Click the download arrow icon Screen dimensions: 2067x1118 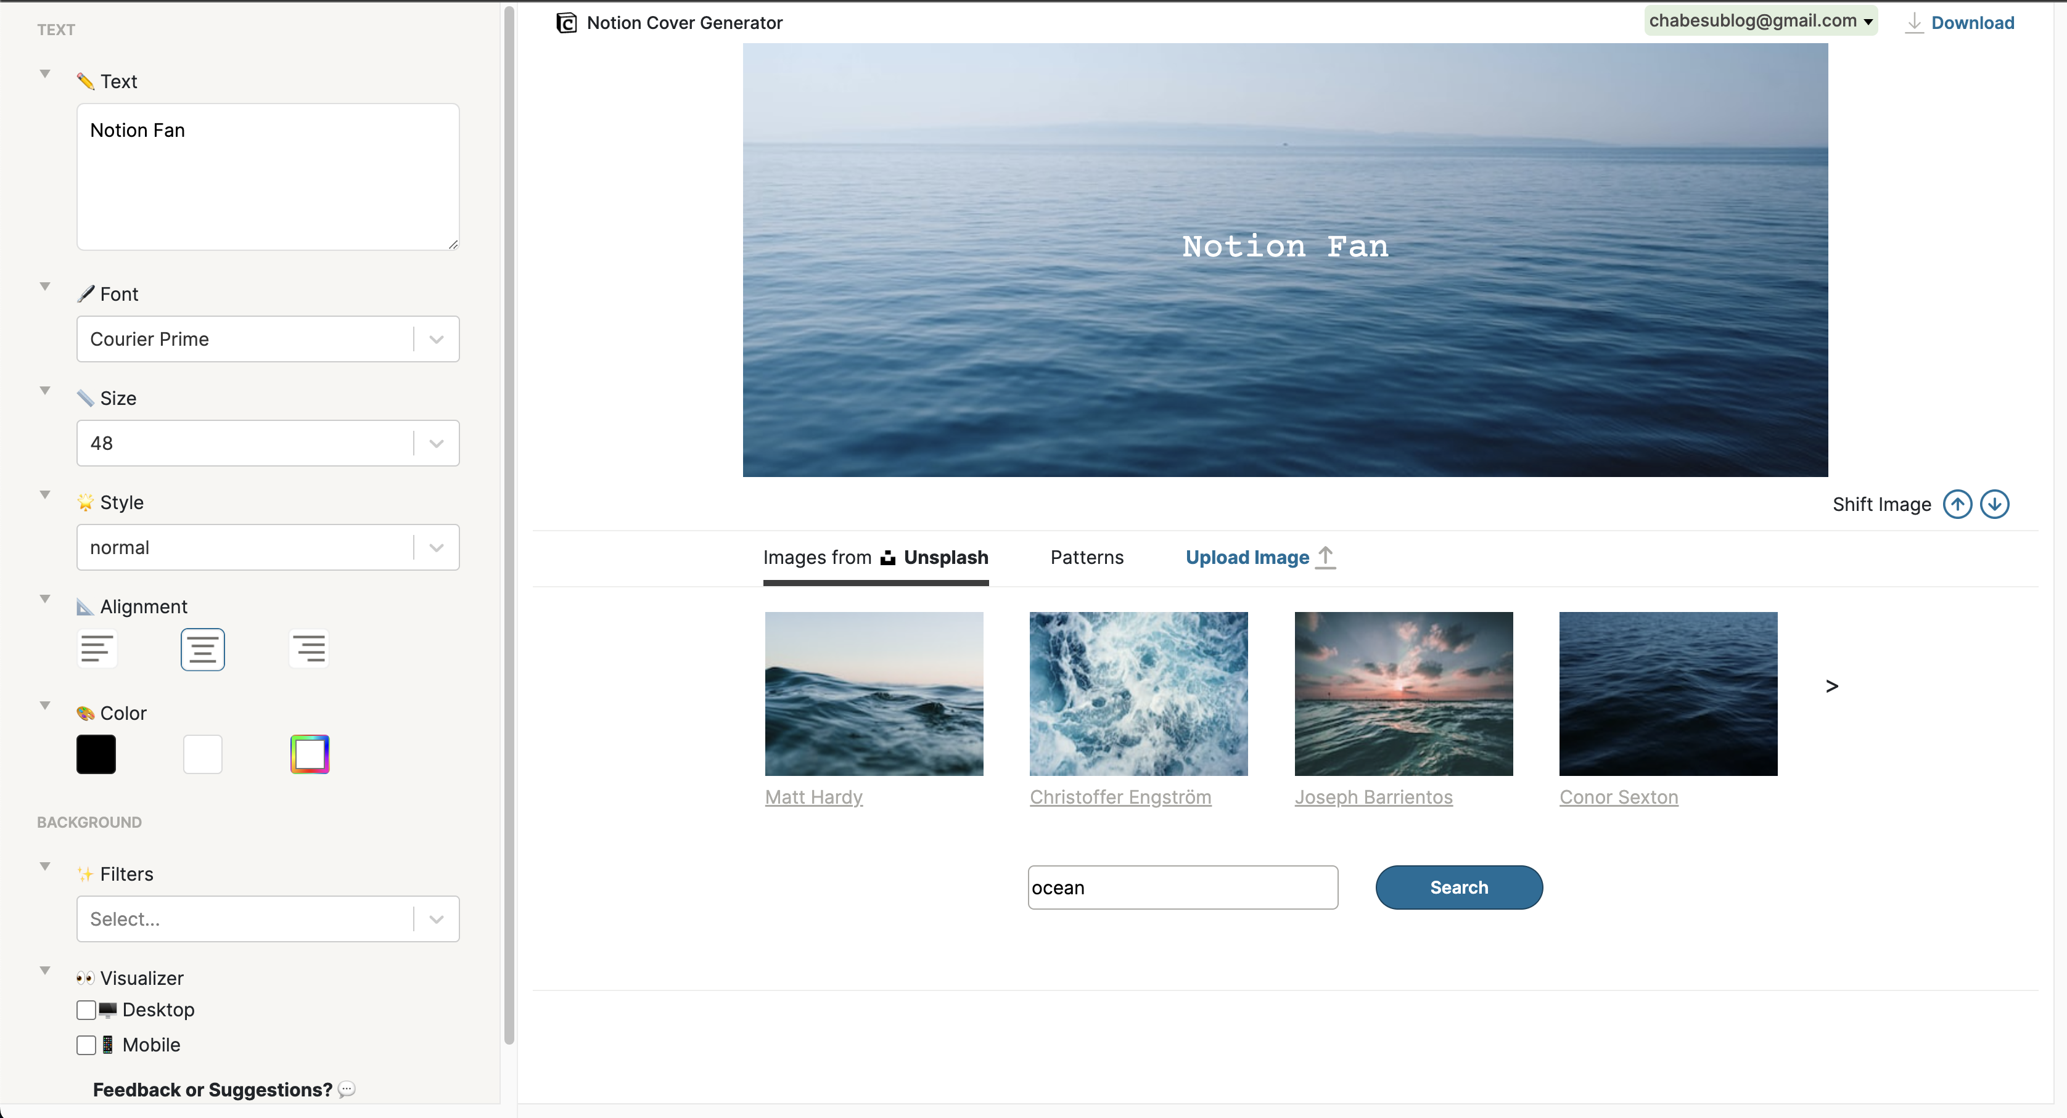tap(1915, 22)
